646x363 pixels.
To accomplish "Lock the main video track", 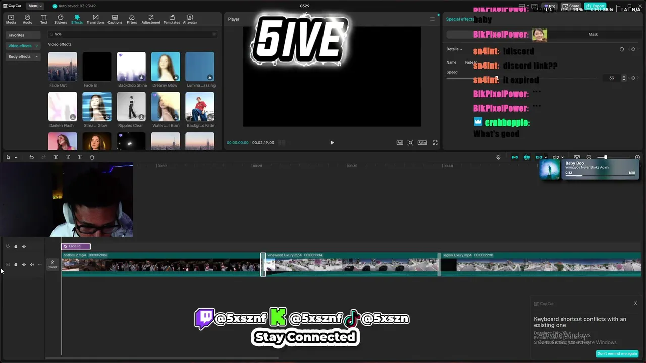I will (16, 264).
